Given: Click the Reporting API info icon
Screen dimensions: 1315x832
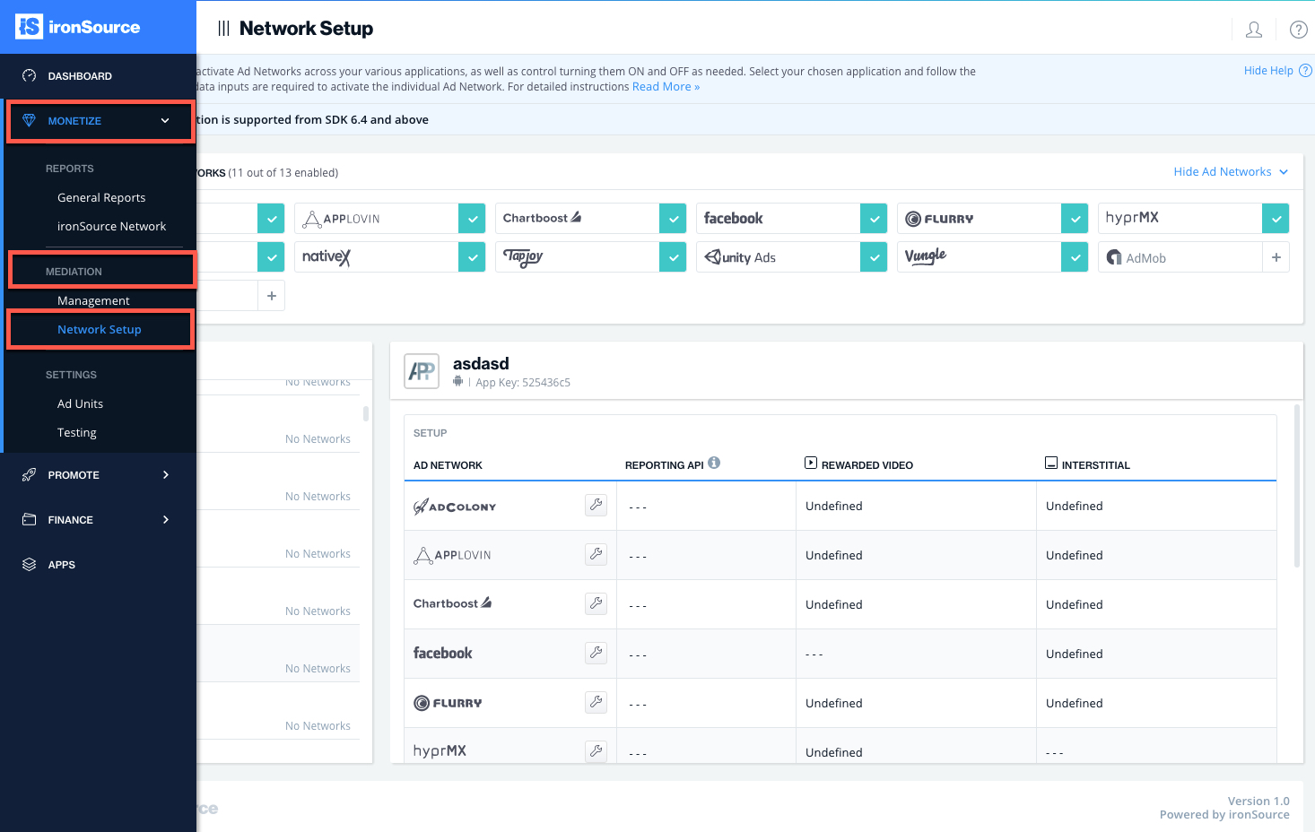Looking at the screenshot, I should (714, 462).
